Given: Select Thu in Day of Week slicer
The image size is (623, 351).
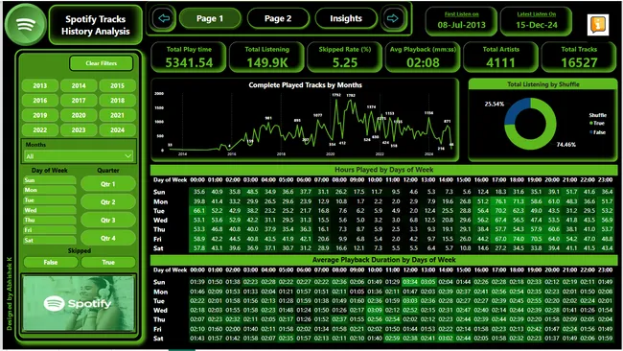Looking at the screenshot, I should [x=49, y=220].
